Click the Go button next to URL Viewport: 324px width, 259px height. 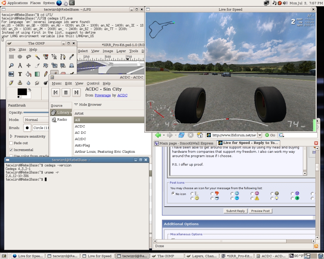270,135
